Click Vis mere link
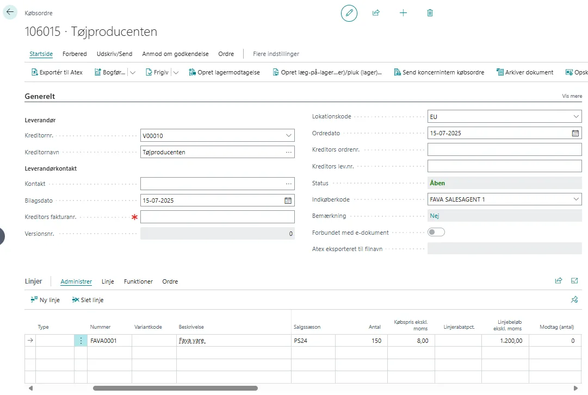Image resolution: width=588 pixels, height=395 pixels. click(x=572, y=96)
